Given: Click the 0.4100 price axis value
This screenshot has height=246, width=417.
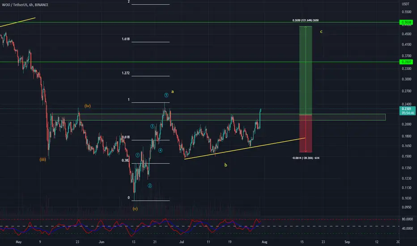Looking at the screenshot, I should tap(406, 44).
